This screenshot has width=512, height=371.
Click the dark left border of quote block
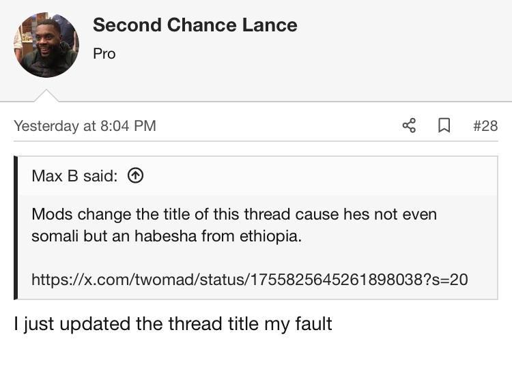pos(16,228)
